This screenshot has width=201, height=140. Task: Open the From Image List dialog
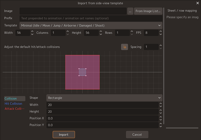pyautogui.click(x=148, y=11)
